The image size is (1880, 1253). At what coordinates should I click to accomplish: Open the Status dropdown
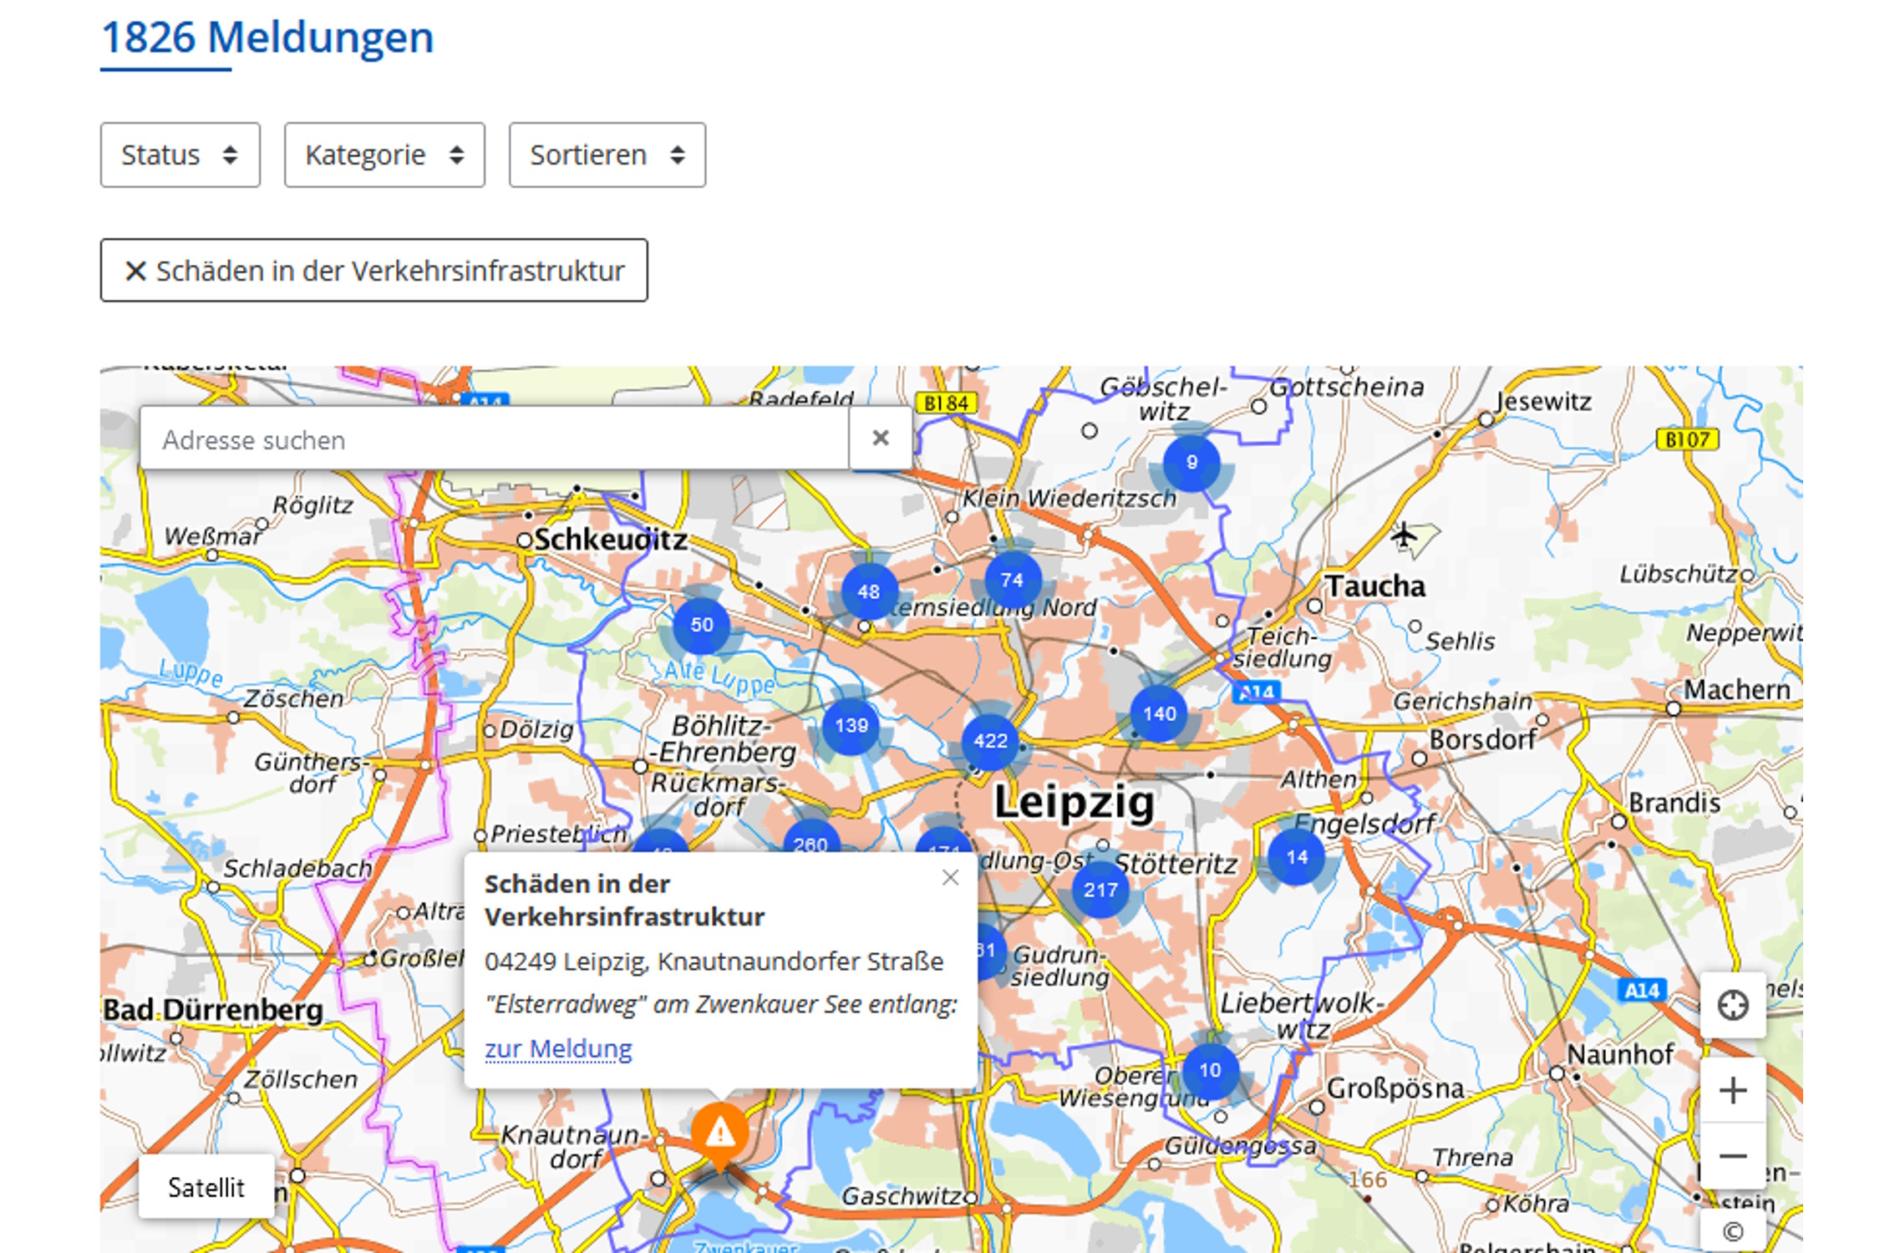[x=180, y=155]
